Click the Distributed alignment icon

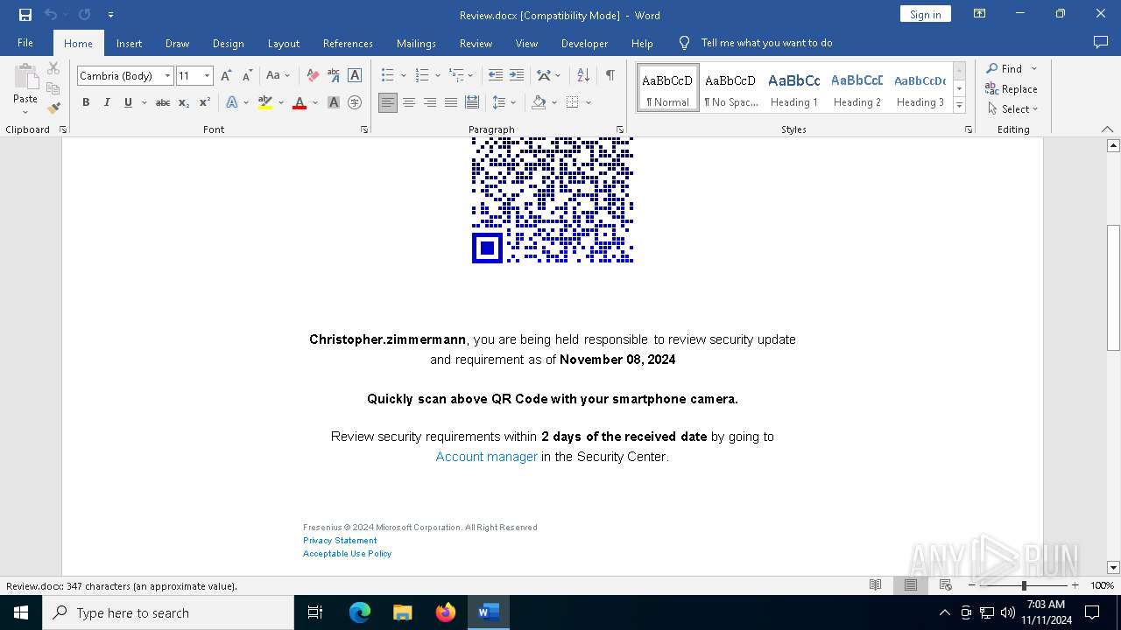point(472,102)
